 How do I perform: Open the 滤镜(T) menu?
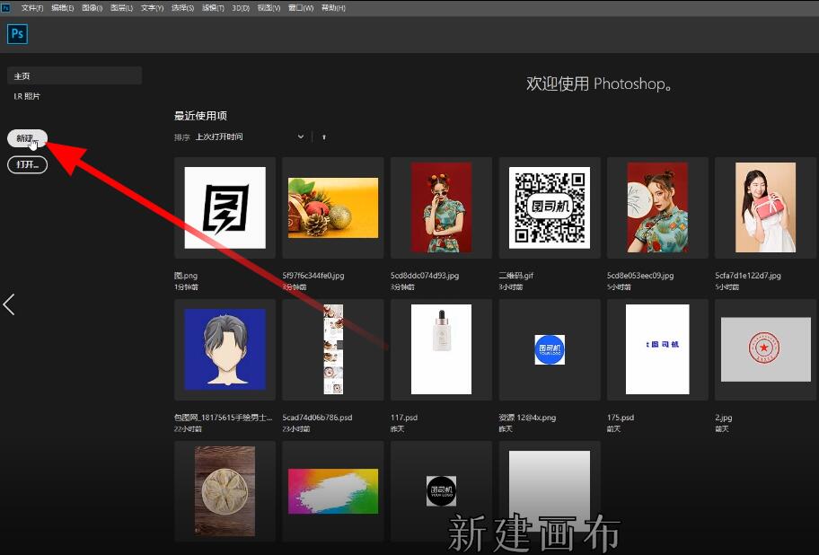pos(213,8)
